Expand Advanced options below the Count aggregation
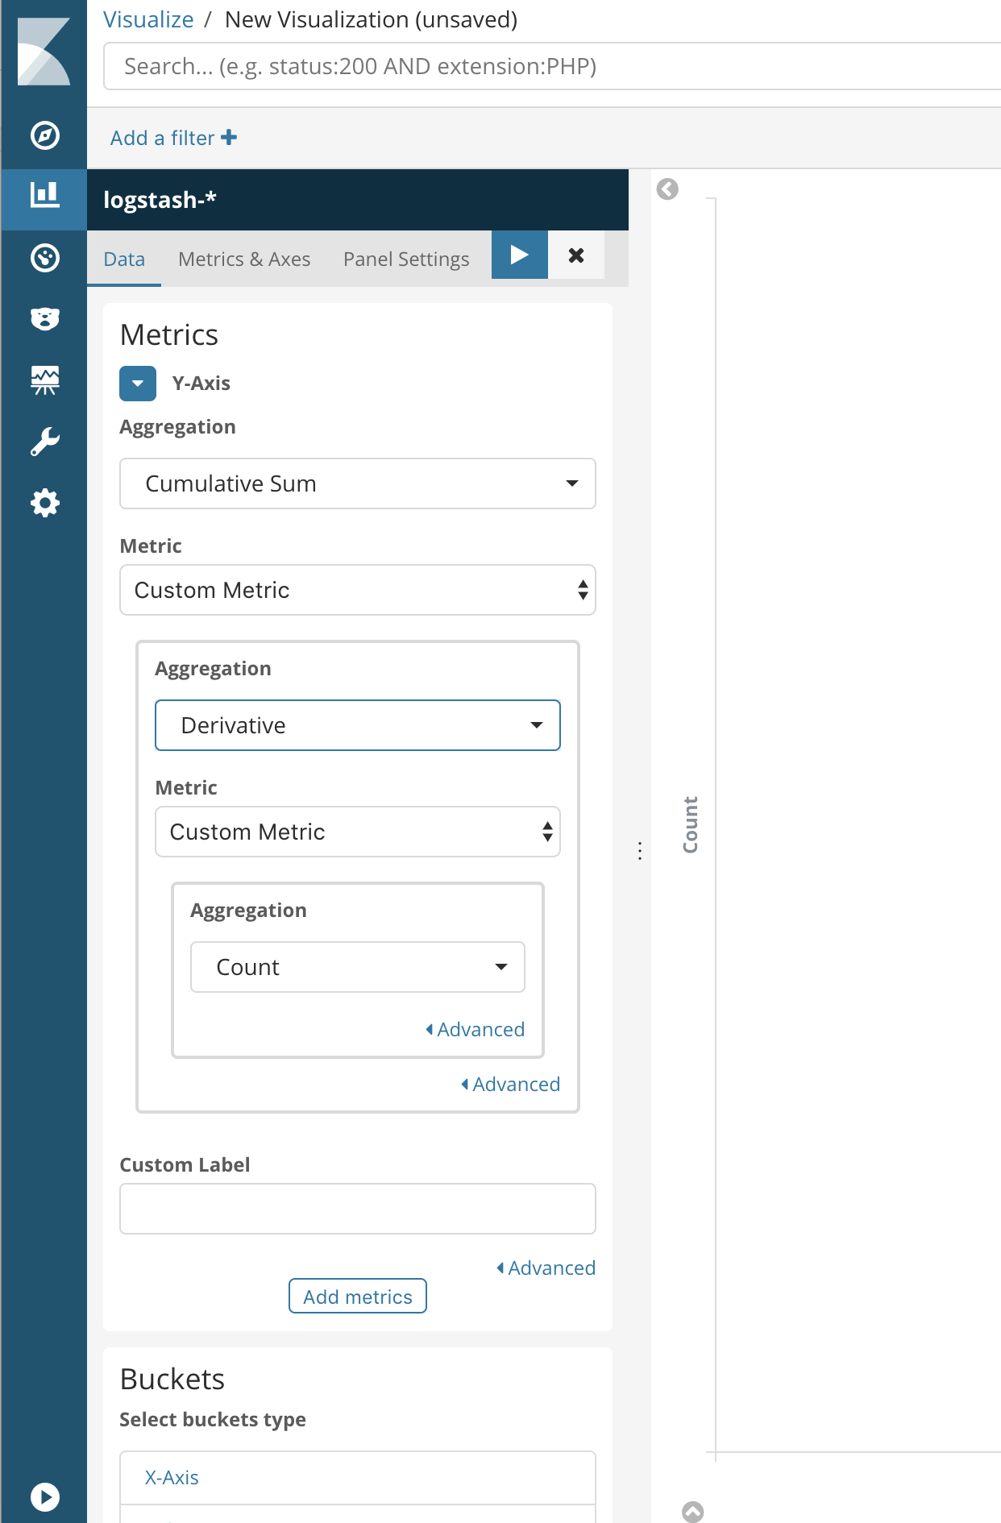This screenshot has height=1523, width=1001. tap(474, 1029)
